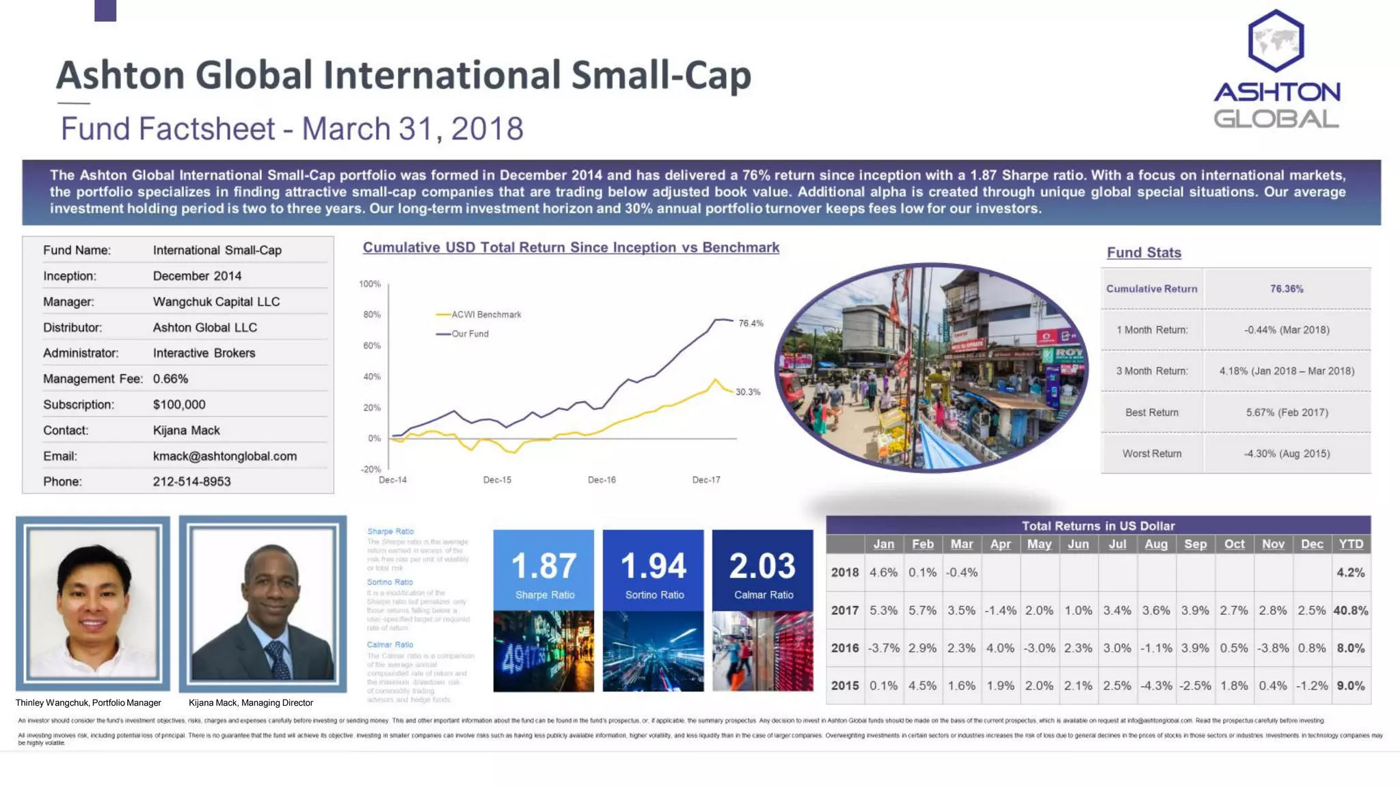1400x787 pixels.
Task: Click Thinley Wangchuk's portrait photo
Action: tap(93, 603)
